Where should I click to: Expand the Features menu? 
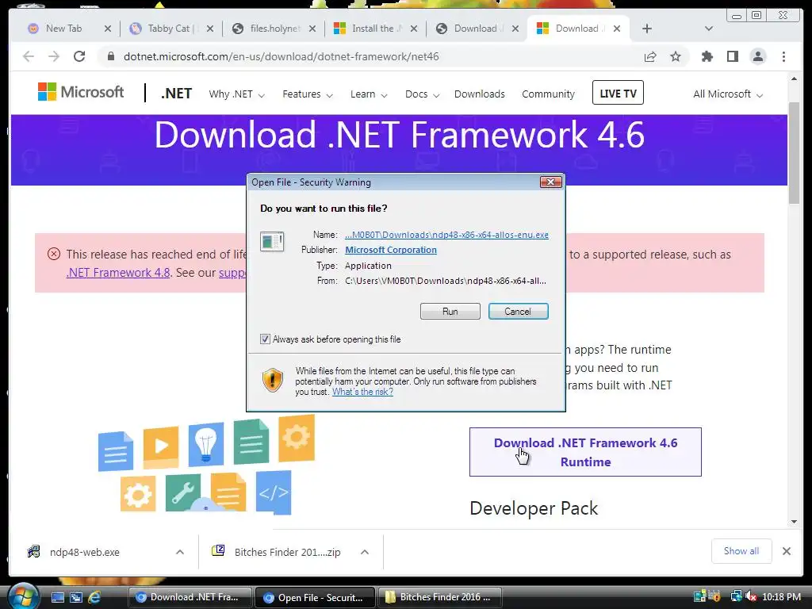pyautogui.click(x=308, y=94)
